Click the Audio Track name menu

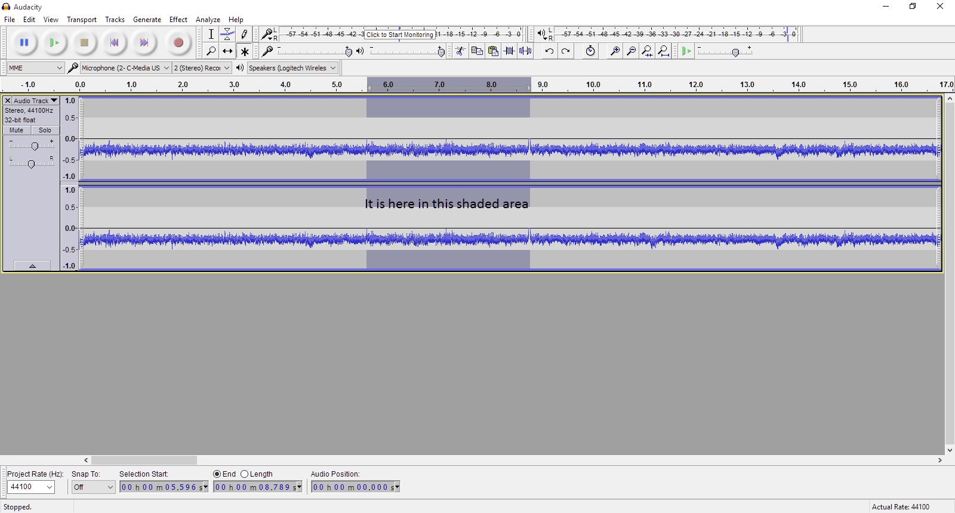point(35,101)
